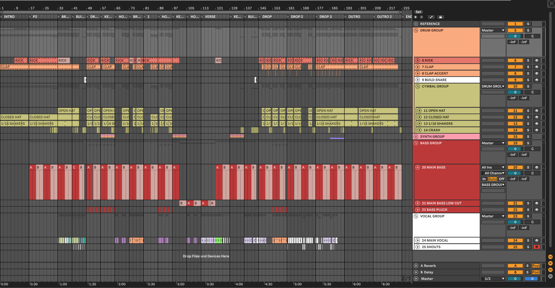Open the Master 1/2 output dropdown
Screen dimensions: 555x288
click(x=493, y=279)
